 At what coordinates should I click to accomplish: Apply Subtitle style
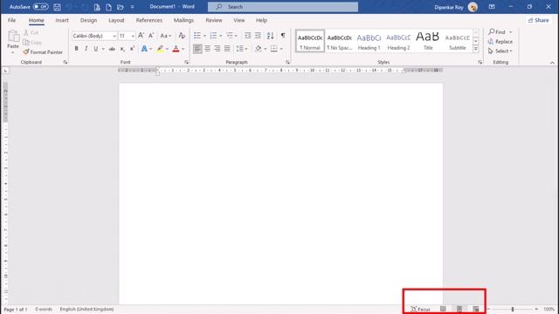coord(458,41)
